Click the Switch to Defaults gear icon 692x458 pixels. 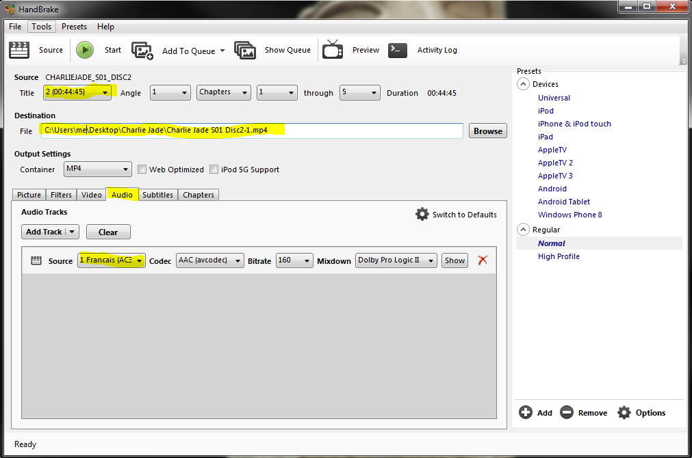point(422,214)
